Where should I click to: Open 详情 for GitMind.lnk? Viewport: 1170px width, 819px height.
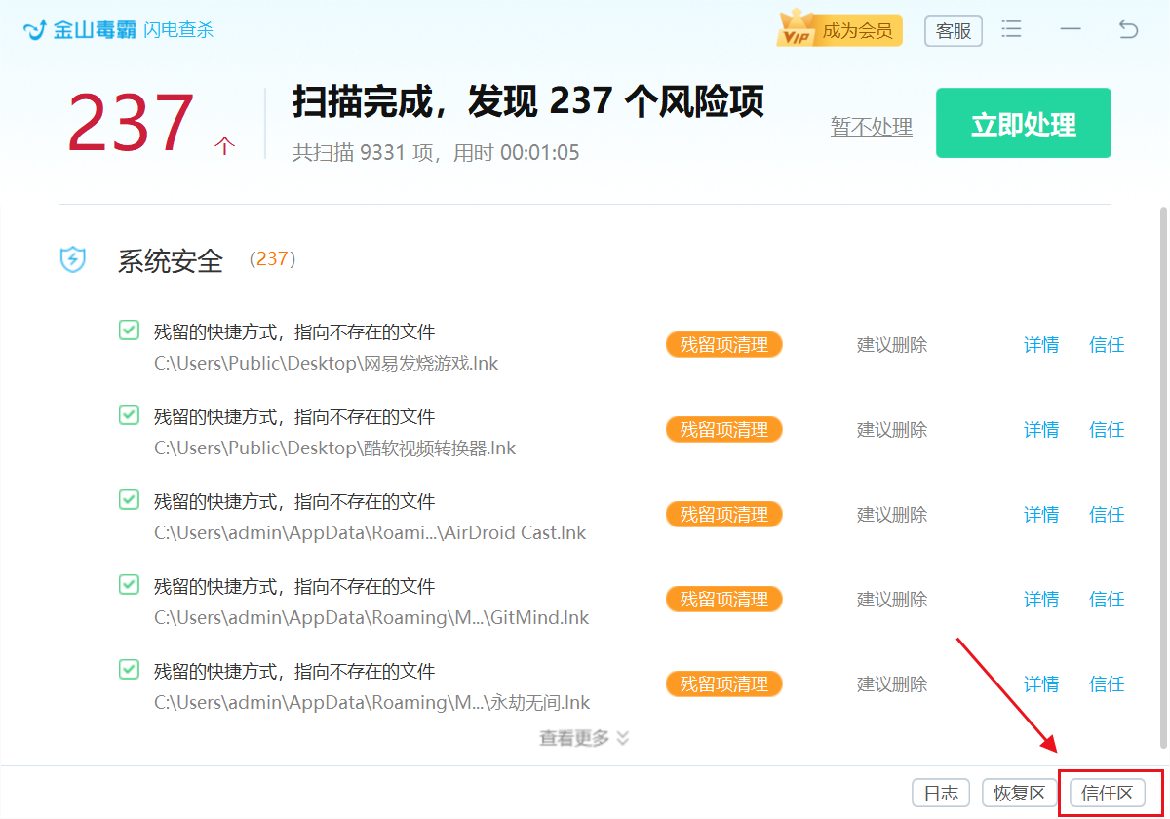[x=1041, y=600]
